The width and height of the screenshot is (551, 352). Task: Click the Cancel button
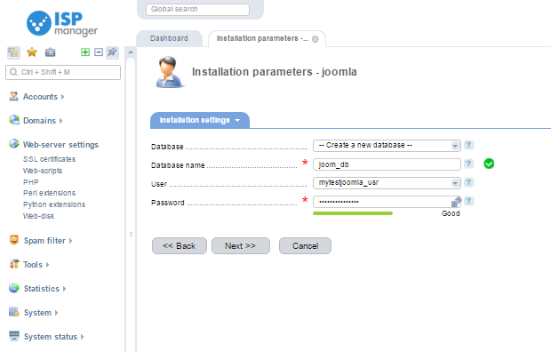305,246
